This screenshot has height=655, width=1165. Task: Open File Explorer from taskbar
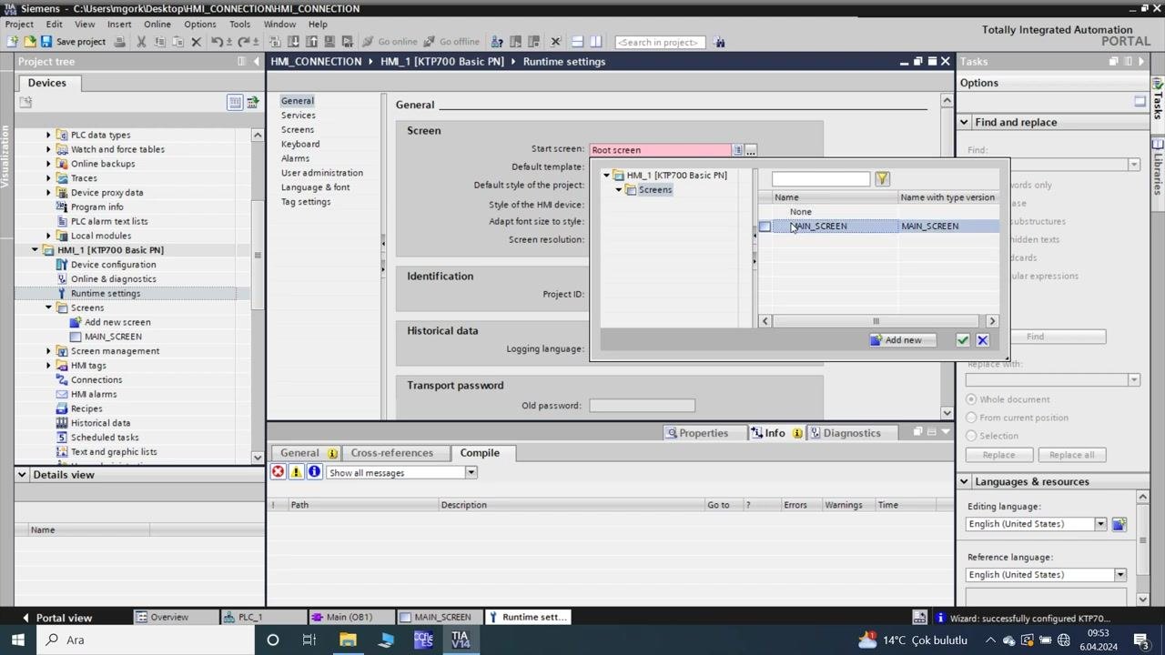coord(348,640)
